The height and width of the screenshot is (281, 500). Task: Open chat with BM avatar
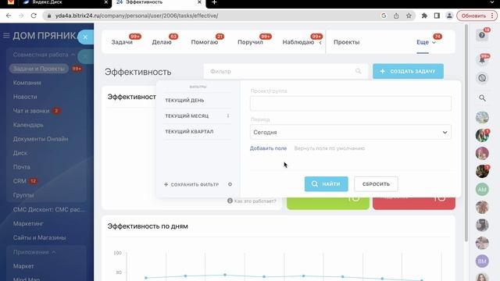[482, 261]
